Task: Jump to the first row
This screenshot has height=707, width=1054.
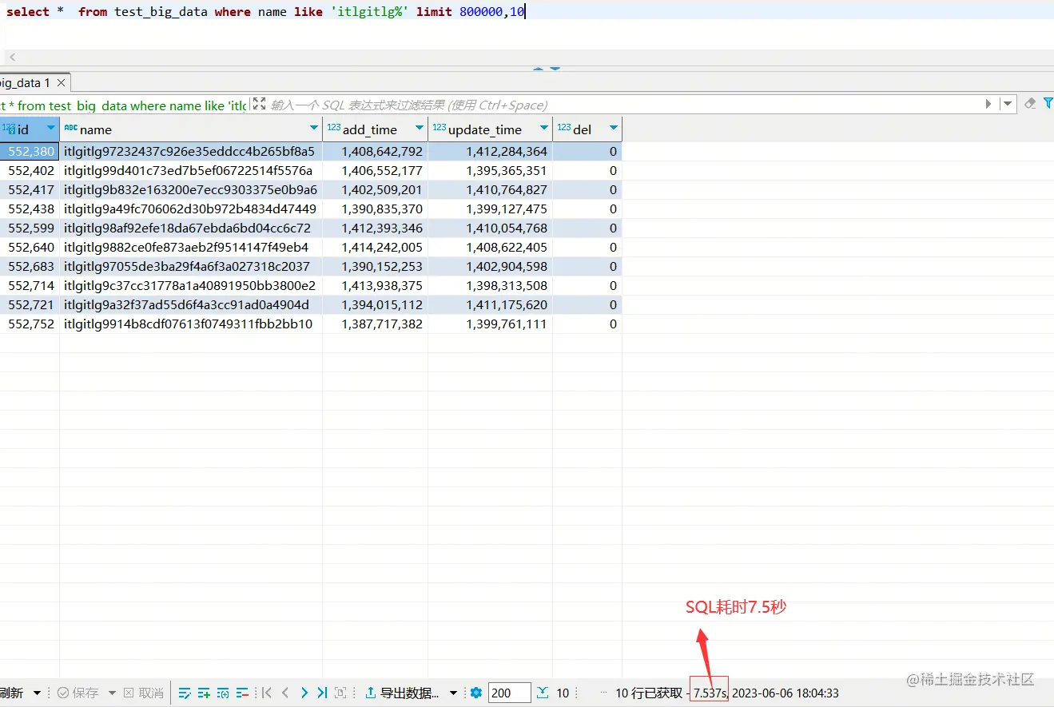Action: pyautogui.click(x=267, y=693)
